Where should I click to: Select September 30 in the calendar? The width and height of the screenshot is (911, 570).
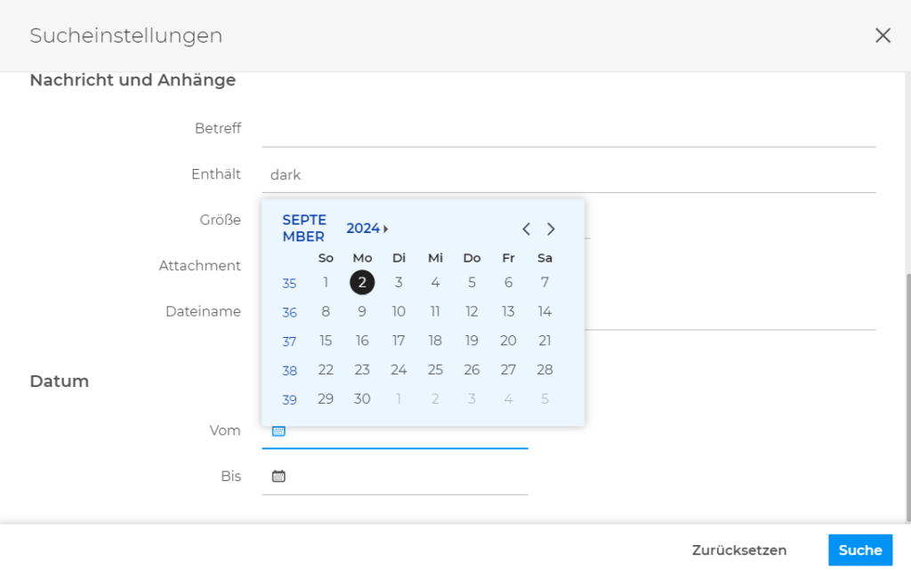(x=362, y=399)
